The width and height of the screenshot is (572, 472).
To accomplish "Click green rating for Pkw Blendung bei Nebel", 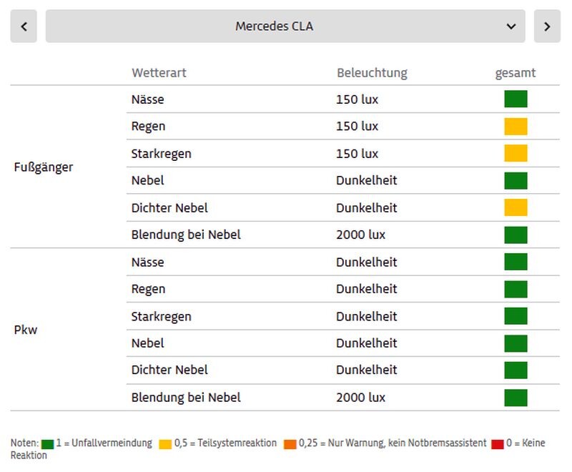I will tap(516, 398).
